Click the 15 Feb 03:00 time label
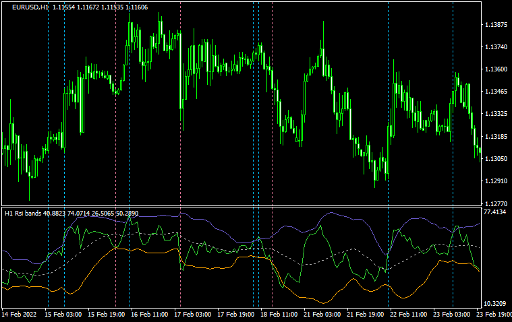The height and width of the screenshot is (322, 512). tap(63, 314)
